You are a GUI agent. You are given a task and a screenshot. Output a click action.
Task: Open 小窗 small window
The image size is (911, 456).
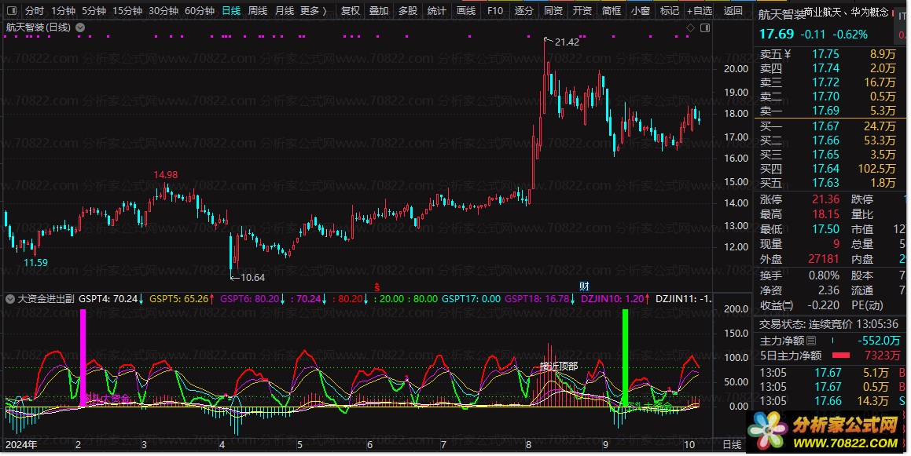tap(641, 10)
